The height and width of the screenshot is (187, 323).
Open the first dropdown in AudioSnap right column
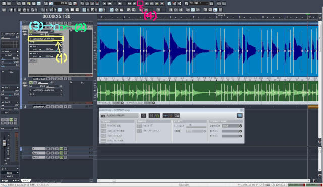point(232,126)
